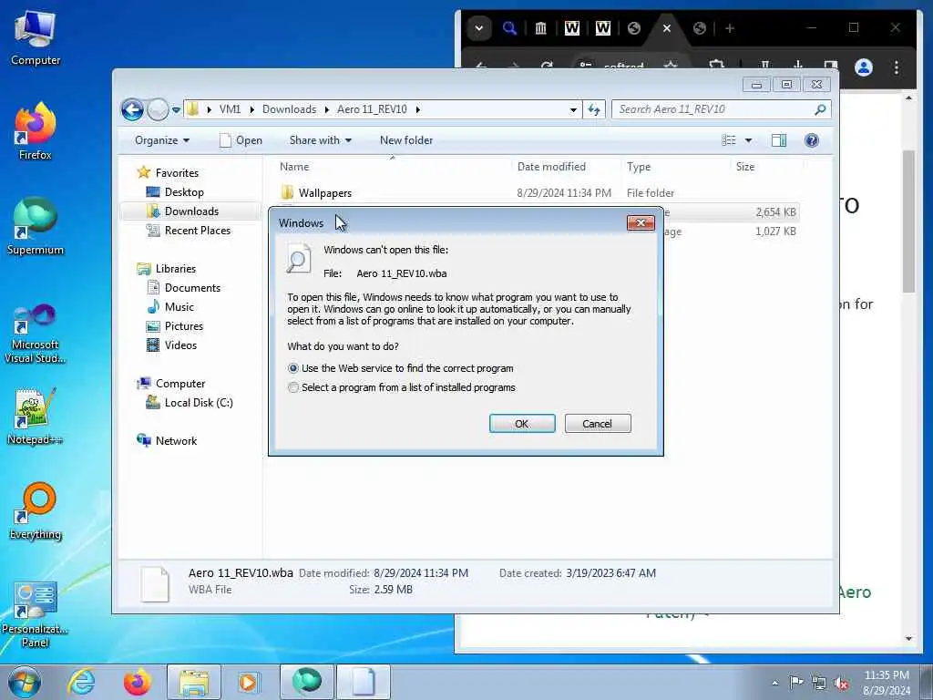The width and height of the screenshot is (933, 700).
Task: Click the taskbar clock and date
Action: tap(887, 683)
